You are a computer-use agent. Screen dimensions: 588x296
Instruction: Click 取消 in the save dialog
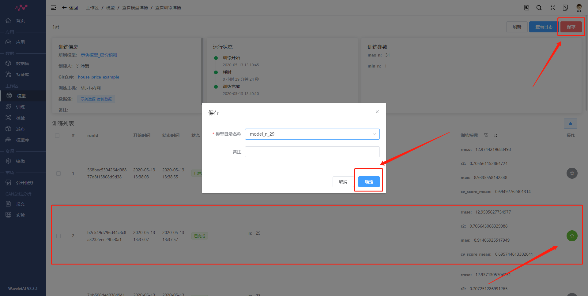(343, 182)
